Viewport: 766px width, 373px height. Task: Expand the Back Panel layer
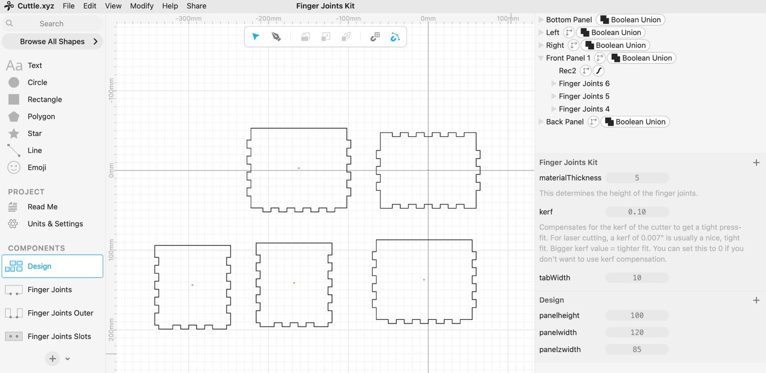pyautogui.click(x=541, y=121)
